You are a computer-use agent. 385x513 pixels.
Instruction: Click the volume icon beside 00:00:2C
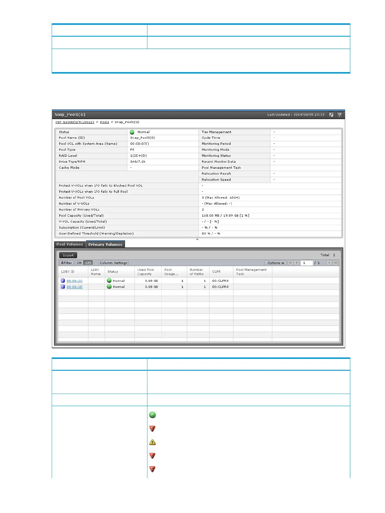63,281
